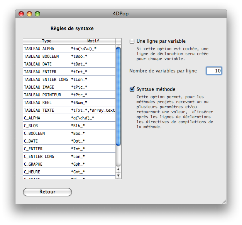Screen dimensions: 242x225
Task: Close the 4DPop window with red button
Action: [21, 14]
